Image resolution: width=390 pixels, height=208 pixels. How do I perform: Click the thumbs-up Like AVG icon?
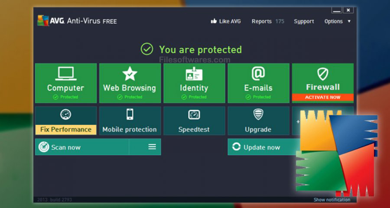coord(214,21)
